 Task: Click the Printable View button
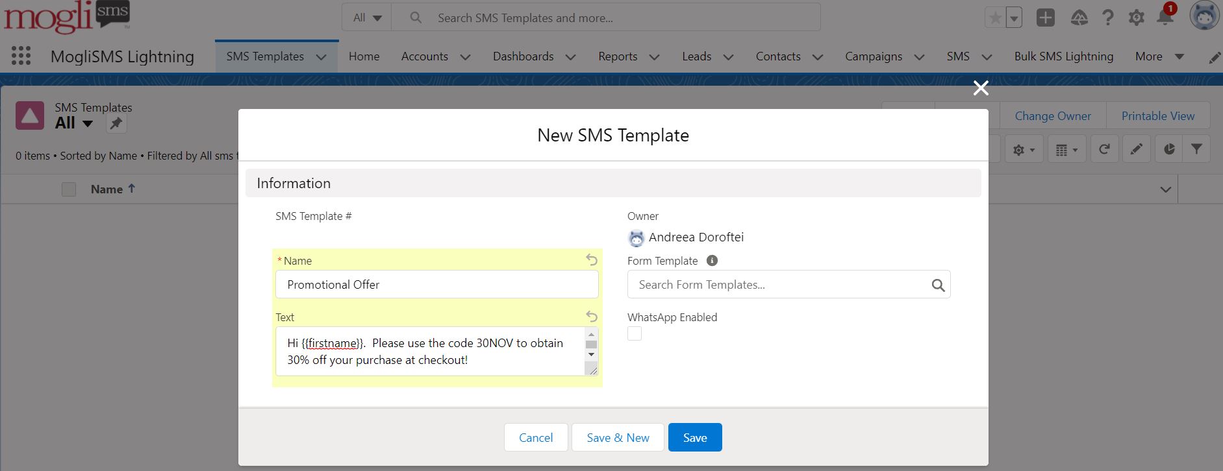(1158, 115)
